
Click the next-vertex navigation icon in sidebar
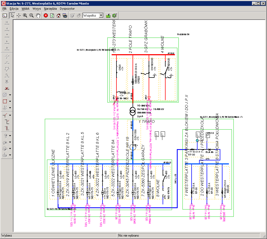pos(7,42)
